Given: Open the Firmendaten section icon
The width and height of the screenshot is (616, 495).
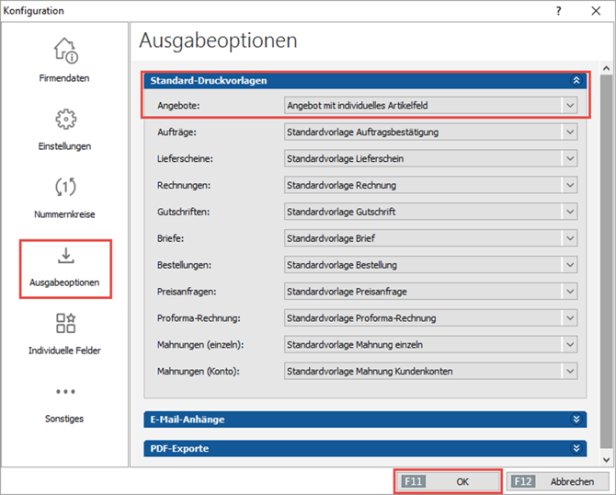Looking at the screenshot, I should click(x=65, y=51).
